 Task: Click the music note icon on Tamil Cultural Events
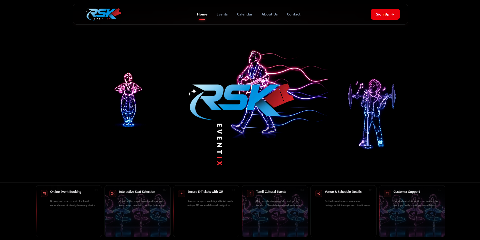click(250, 194)
